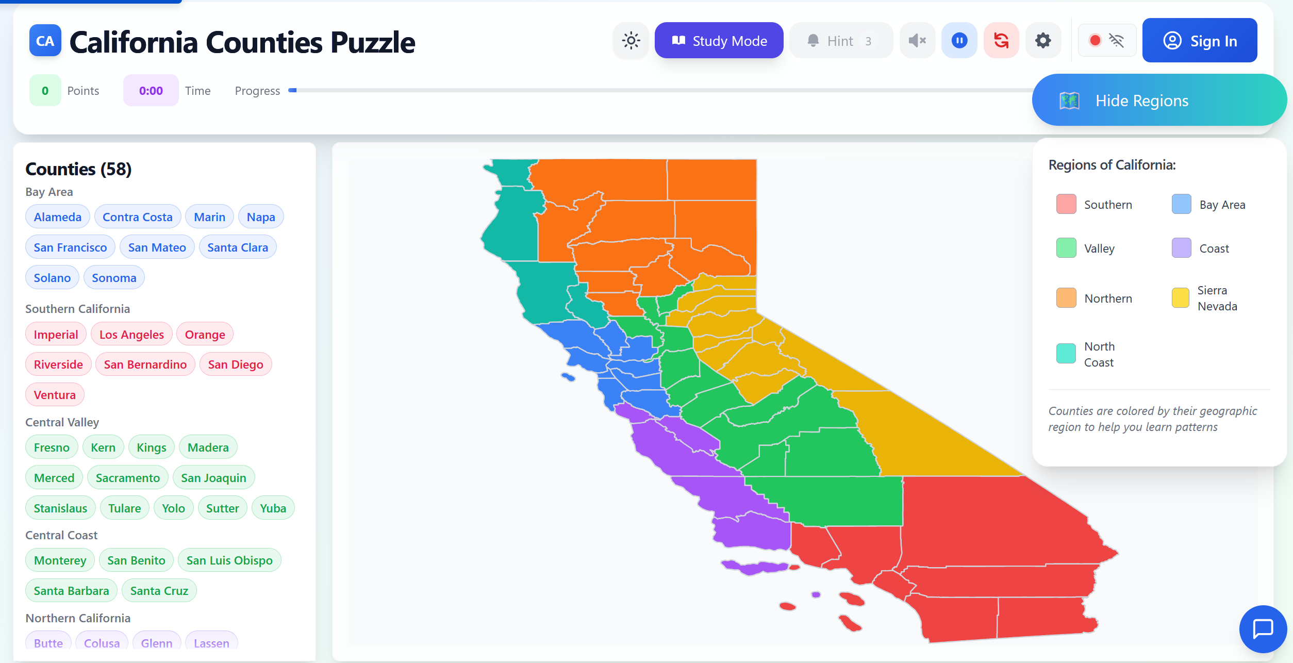
Task: Select the Alameda county chip
Action: point(57,217)
